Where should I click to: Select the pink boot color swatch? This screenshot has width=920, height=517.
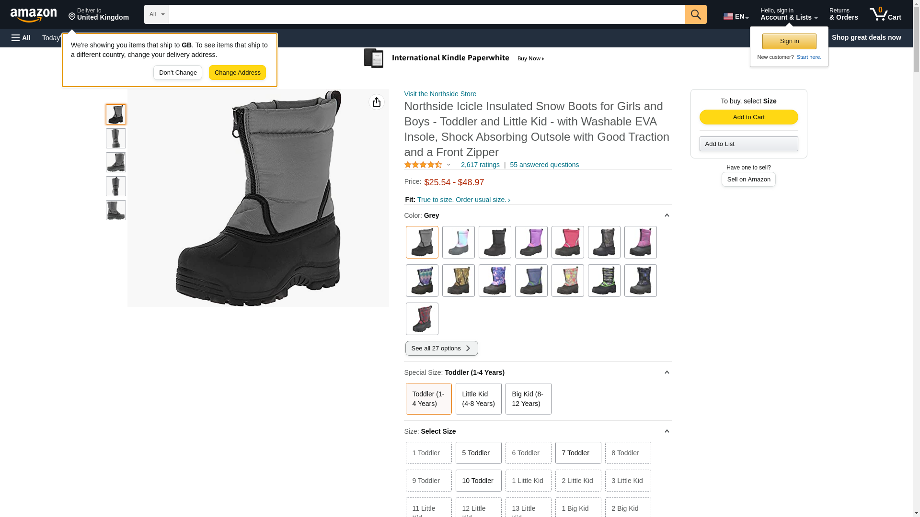[567, 242]
